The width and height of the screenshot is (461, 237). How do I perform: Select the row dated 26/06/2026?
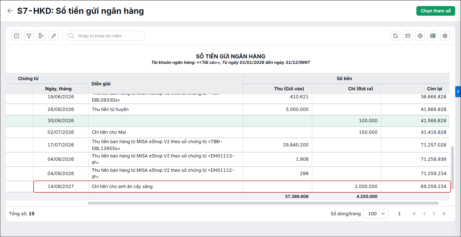(x=228, y=109)
